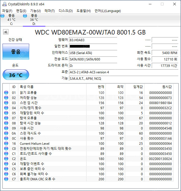Click status icon for 01 읽기 오류율
Image resolution: width=181 pixels, height=191 pixels.
6,93
